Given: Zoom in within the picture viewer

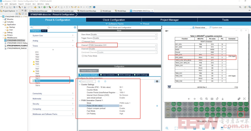Looking at the screenshot, I should coord(206,99).
